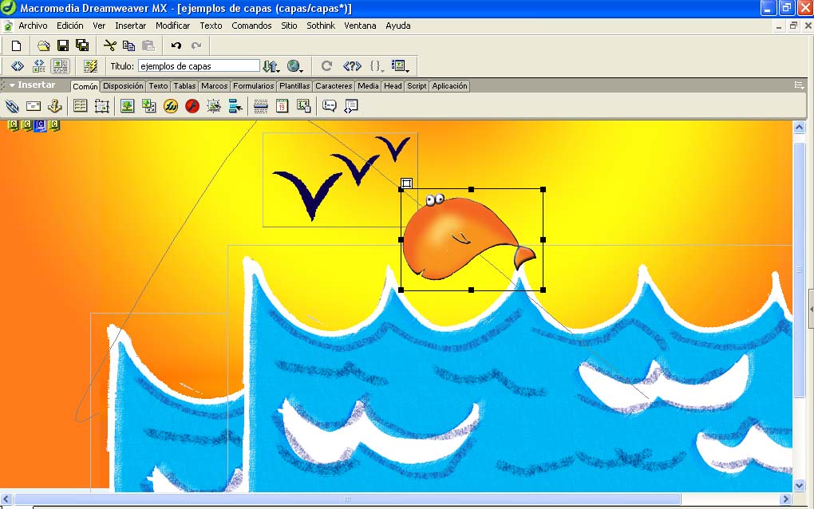814x509 pixels.
Task: Switch to the Disposición tab
Action: click(123, 86)
